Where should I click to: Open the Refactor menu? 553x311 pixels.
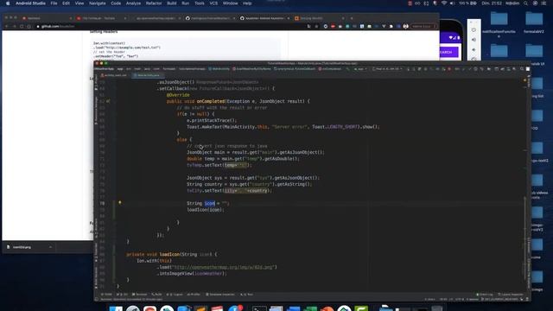154,3
